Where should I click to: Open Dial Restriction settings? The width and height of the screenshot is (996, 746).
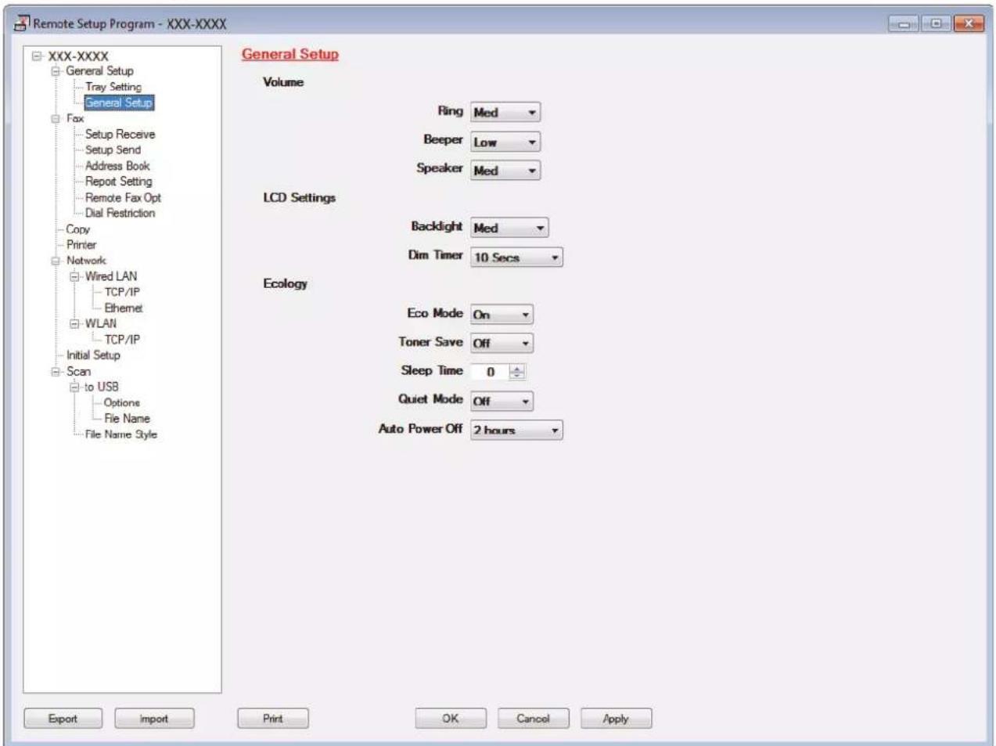(x=120, y=213)
